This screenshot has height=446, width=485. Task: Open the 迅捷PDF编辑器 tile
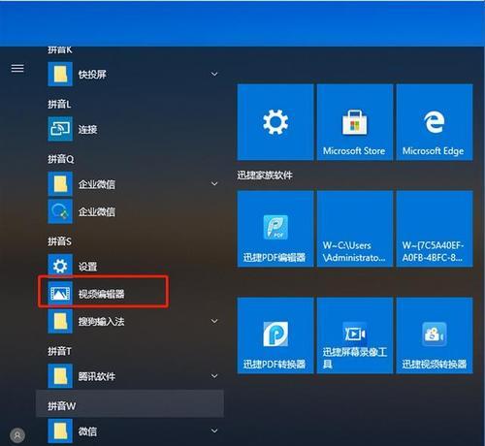point(275,229)
